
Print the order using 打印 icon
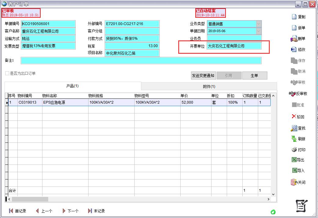[294, 150]
